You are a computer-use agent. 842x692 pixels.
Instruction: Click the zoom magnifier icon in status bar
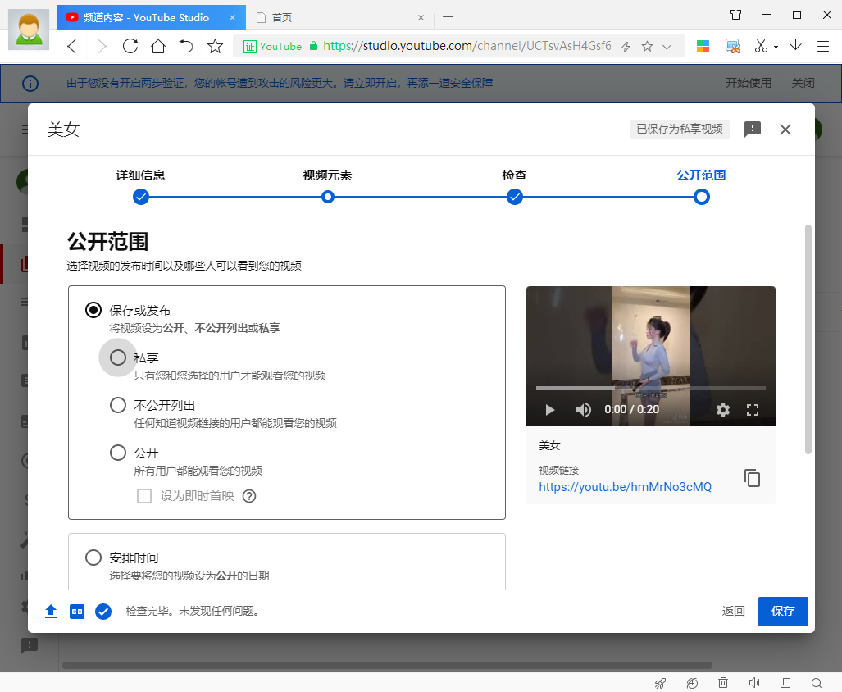point(817,683)
